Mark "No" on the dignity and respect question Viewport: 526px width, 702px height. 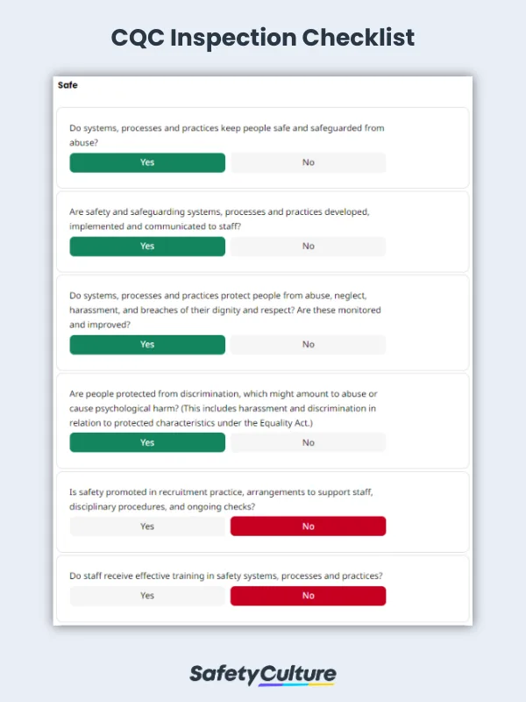tap(308, 345)
